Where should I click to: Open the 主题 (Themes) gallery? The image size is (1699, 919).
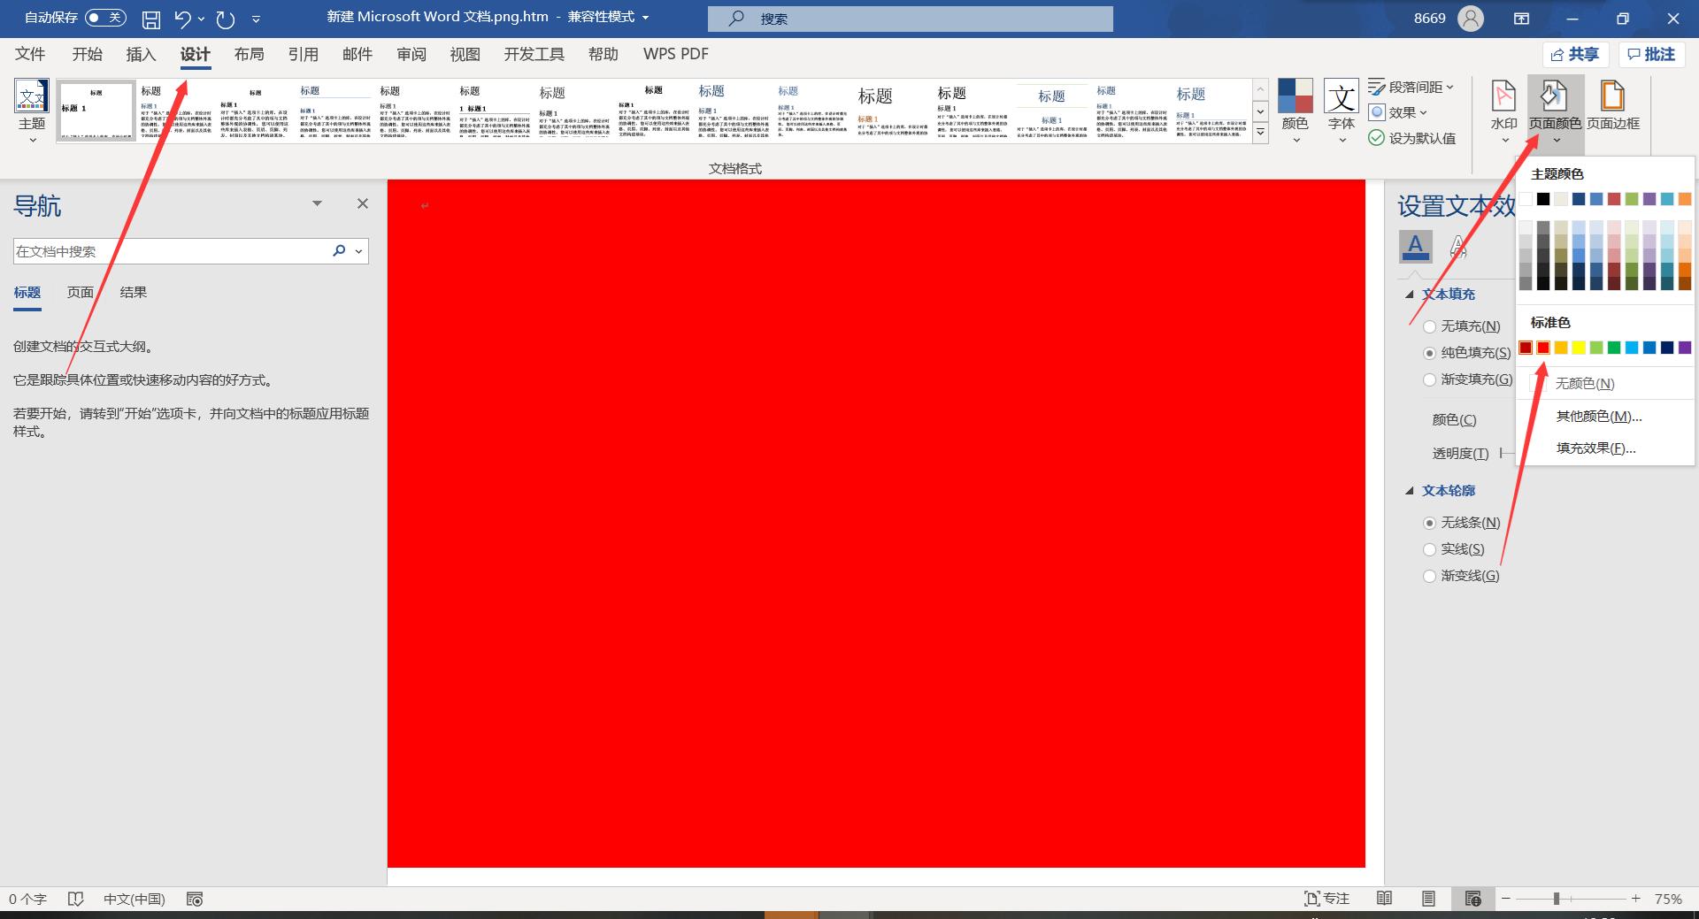pyautogui.click(x=32, y=112)
